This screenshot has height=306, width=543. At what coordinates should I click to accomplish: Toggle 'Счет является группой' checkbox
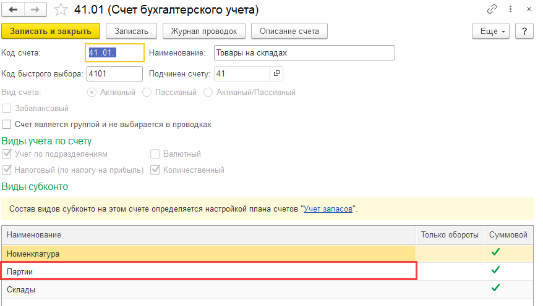coord(7,124)
